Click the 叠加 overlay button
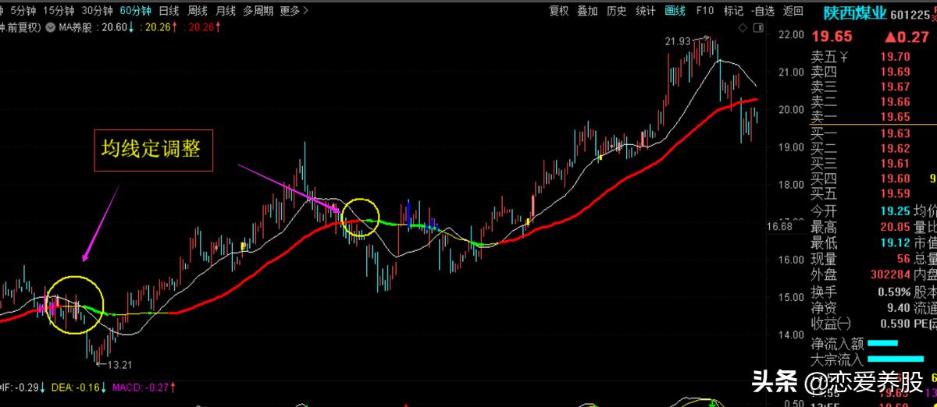The height and width of the screenshot is (407, 937). (587, 10)
